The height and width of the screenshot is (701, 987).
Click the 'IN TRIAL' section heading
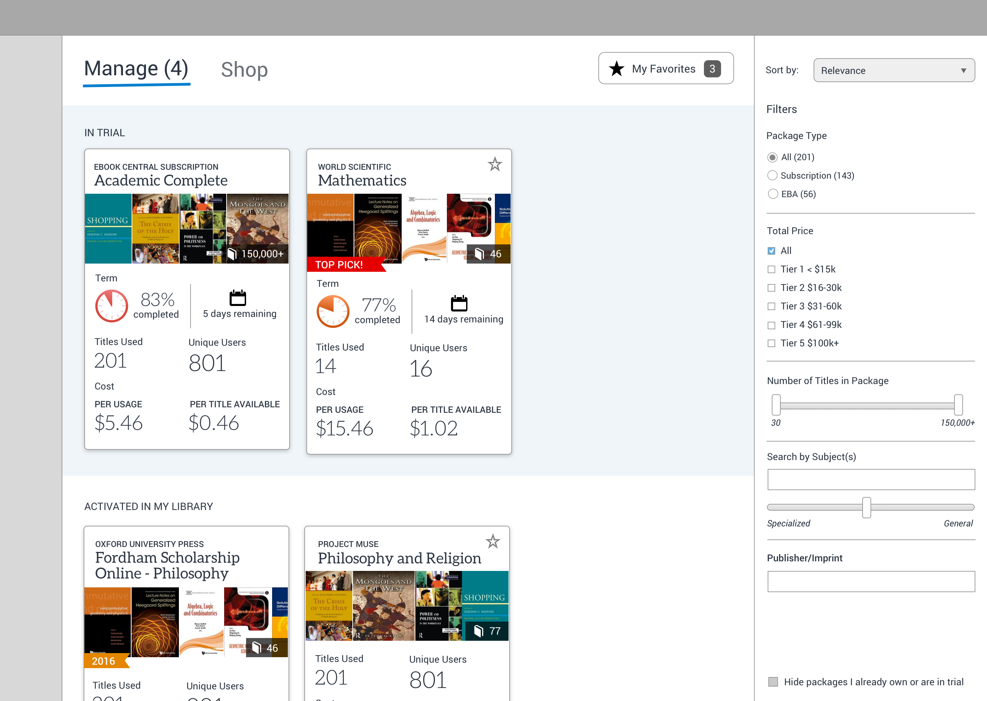105,133
